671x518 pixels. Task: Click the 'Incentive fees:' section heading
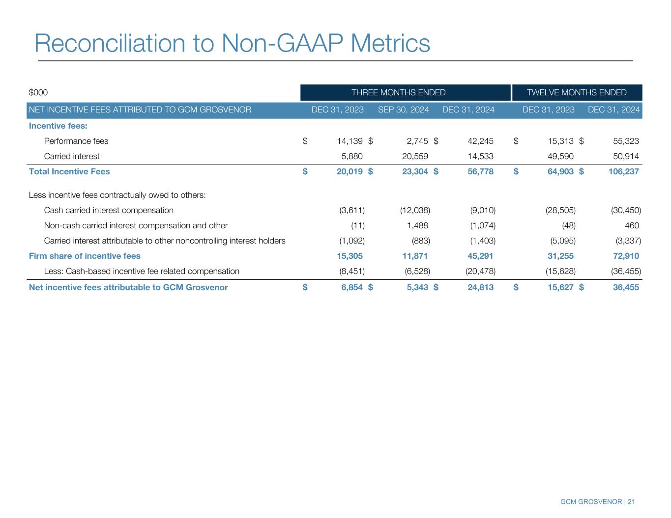tap(58, 126)
